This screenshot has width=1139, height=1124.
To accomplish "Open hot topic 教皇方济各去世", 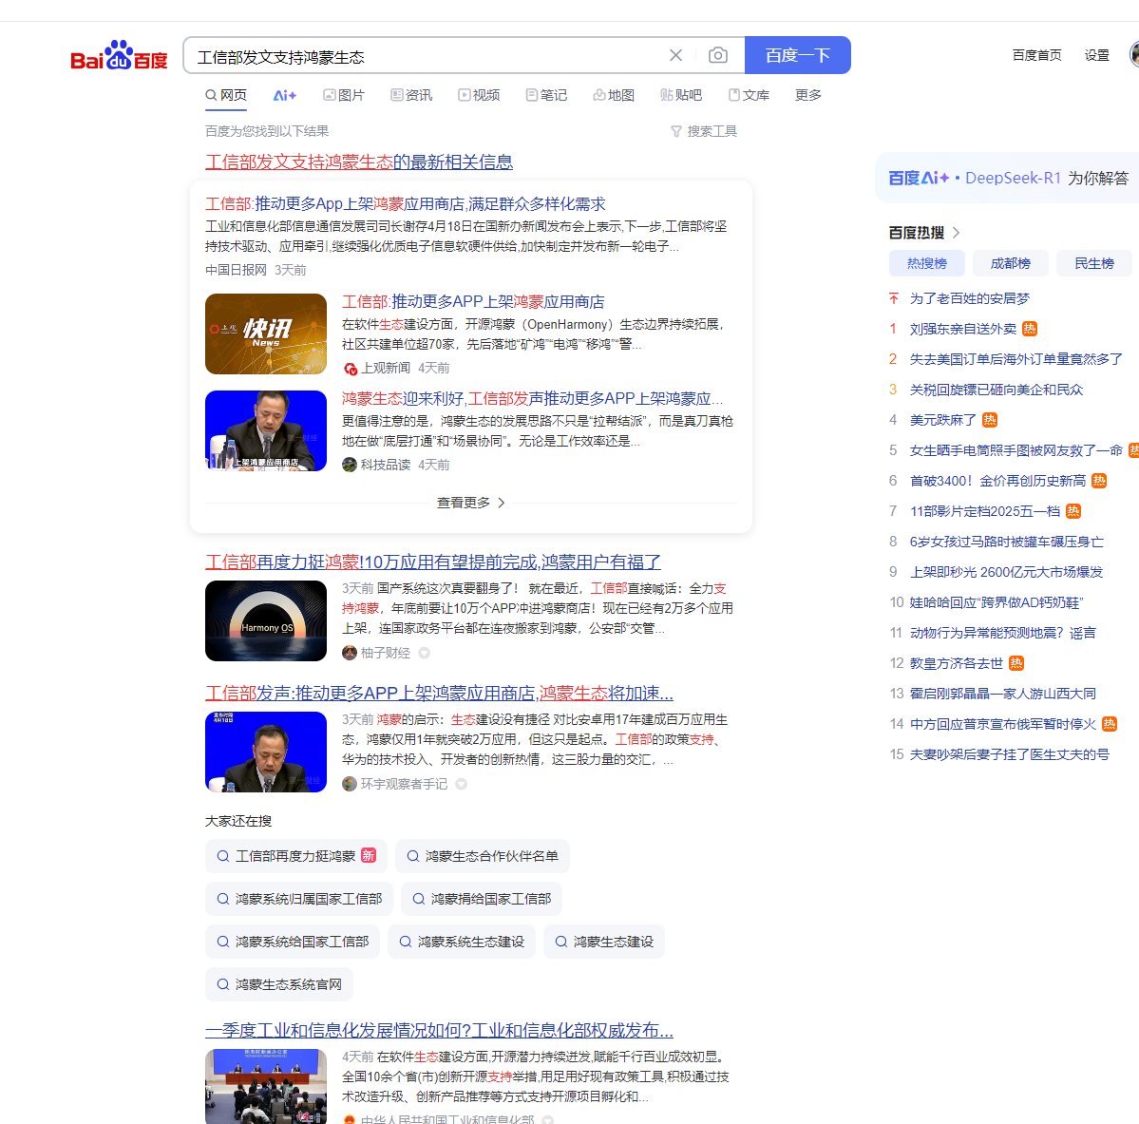I will click(x=956, y=663).
